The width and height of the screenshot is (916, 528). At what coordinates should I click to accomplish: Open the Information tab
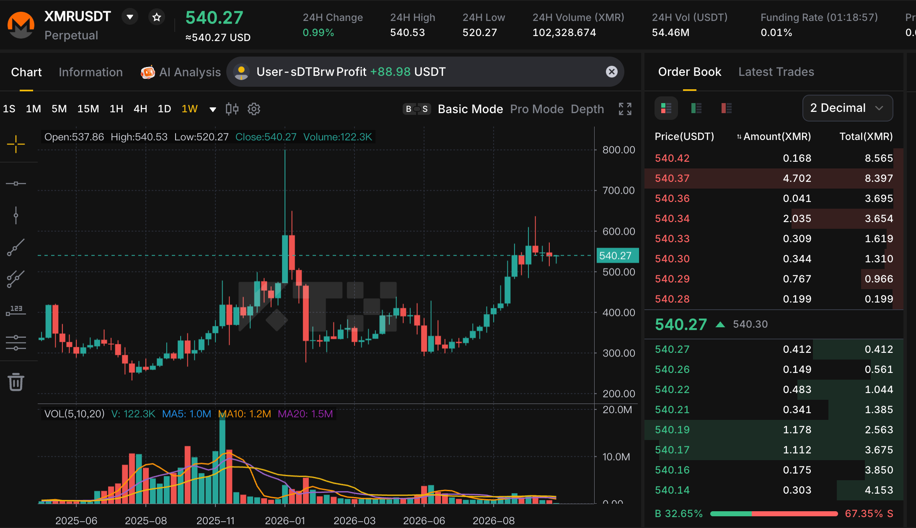pyautogui.click(x=91, y=72)
